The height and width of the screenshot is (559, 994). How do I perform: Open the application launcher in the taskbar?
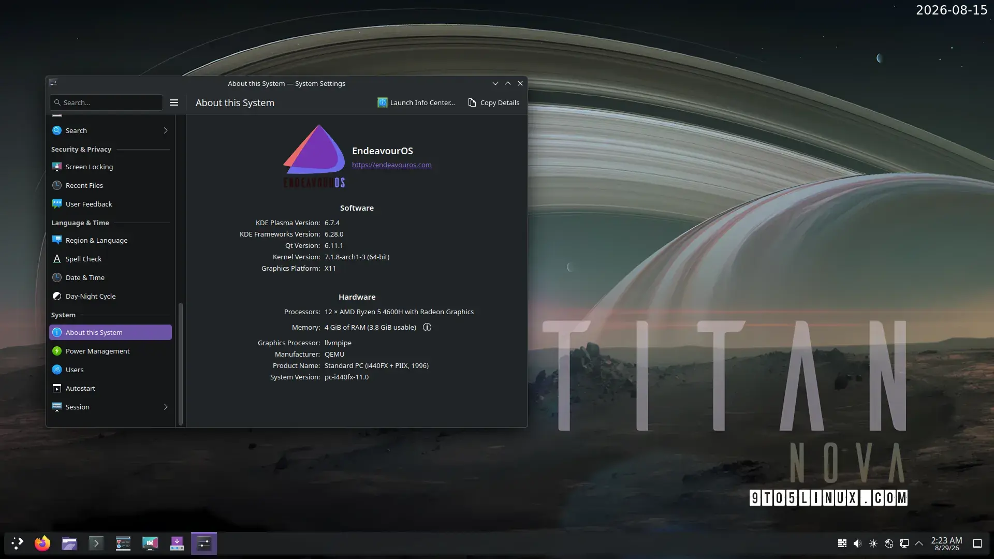click(18, 543)
